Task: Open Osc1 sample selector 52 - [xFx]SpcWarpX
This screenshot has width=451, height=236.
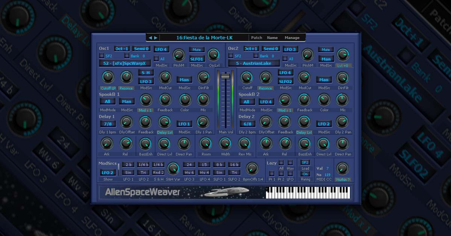Action: [x=125, y=63]
